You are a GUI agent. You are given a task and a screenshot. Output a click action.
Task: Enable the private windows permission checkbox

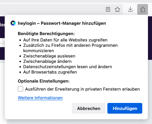click(20, 89)
